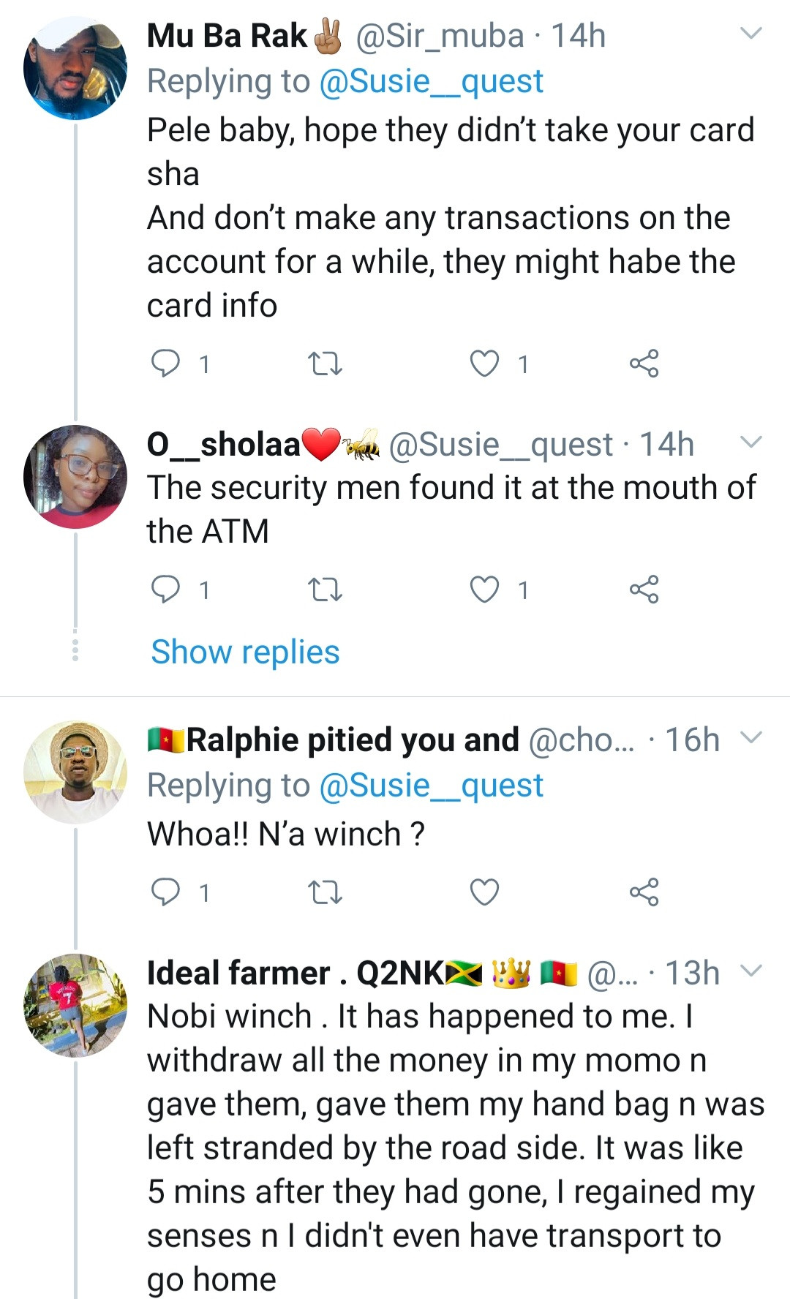View Mu Ba Rak's profile picture
790x1299 pixels.
click(75, 69)
